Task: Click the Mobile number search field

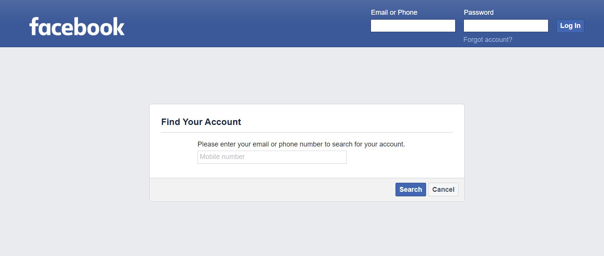Action: coord(272,157)
